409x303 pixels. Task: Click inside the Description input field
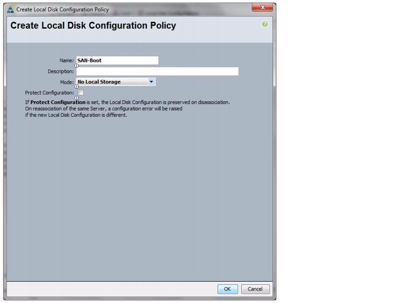pos(157,71)
